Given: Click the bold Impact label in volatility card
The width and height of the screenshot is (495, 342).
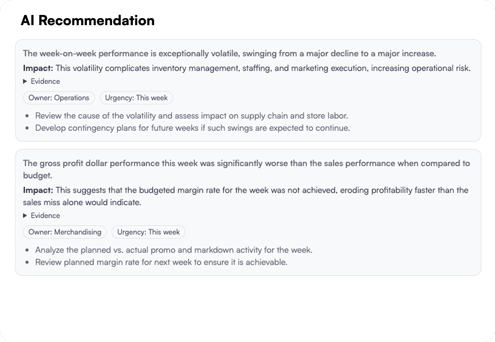Looking at the screenshot, I should point(38,68).
